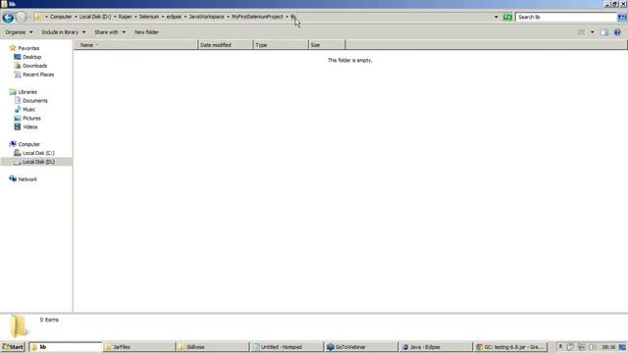Switch to Chrome testng jar window
The width and height of the screenshot is (628, 353).
coord(509,347)
